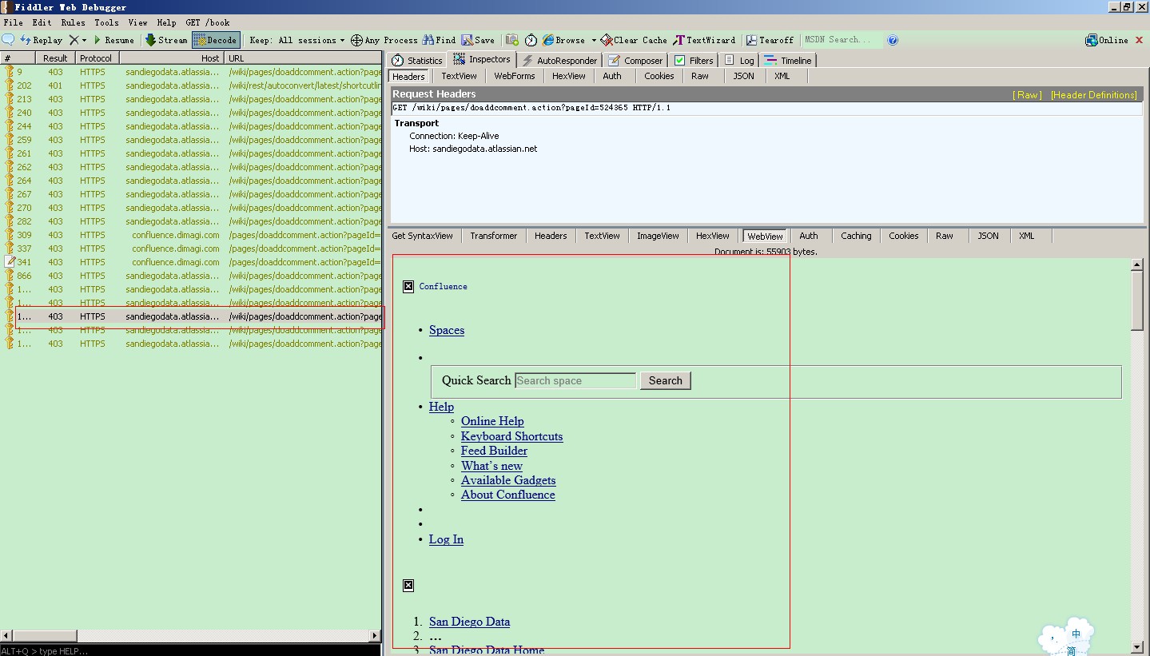
Task: Sort sessions by Host column header
Action: coord(171,58)
